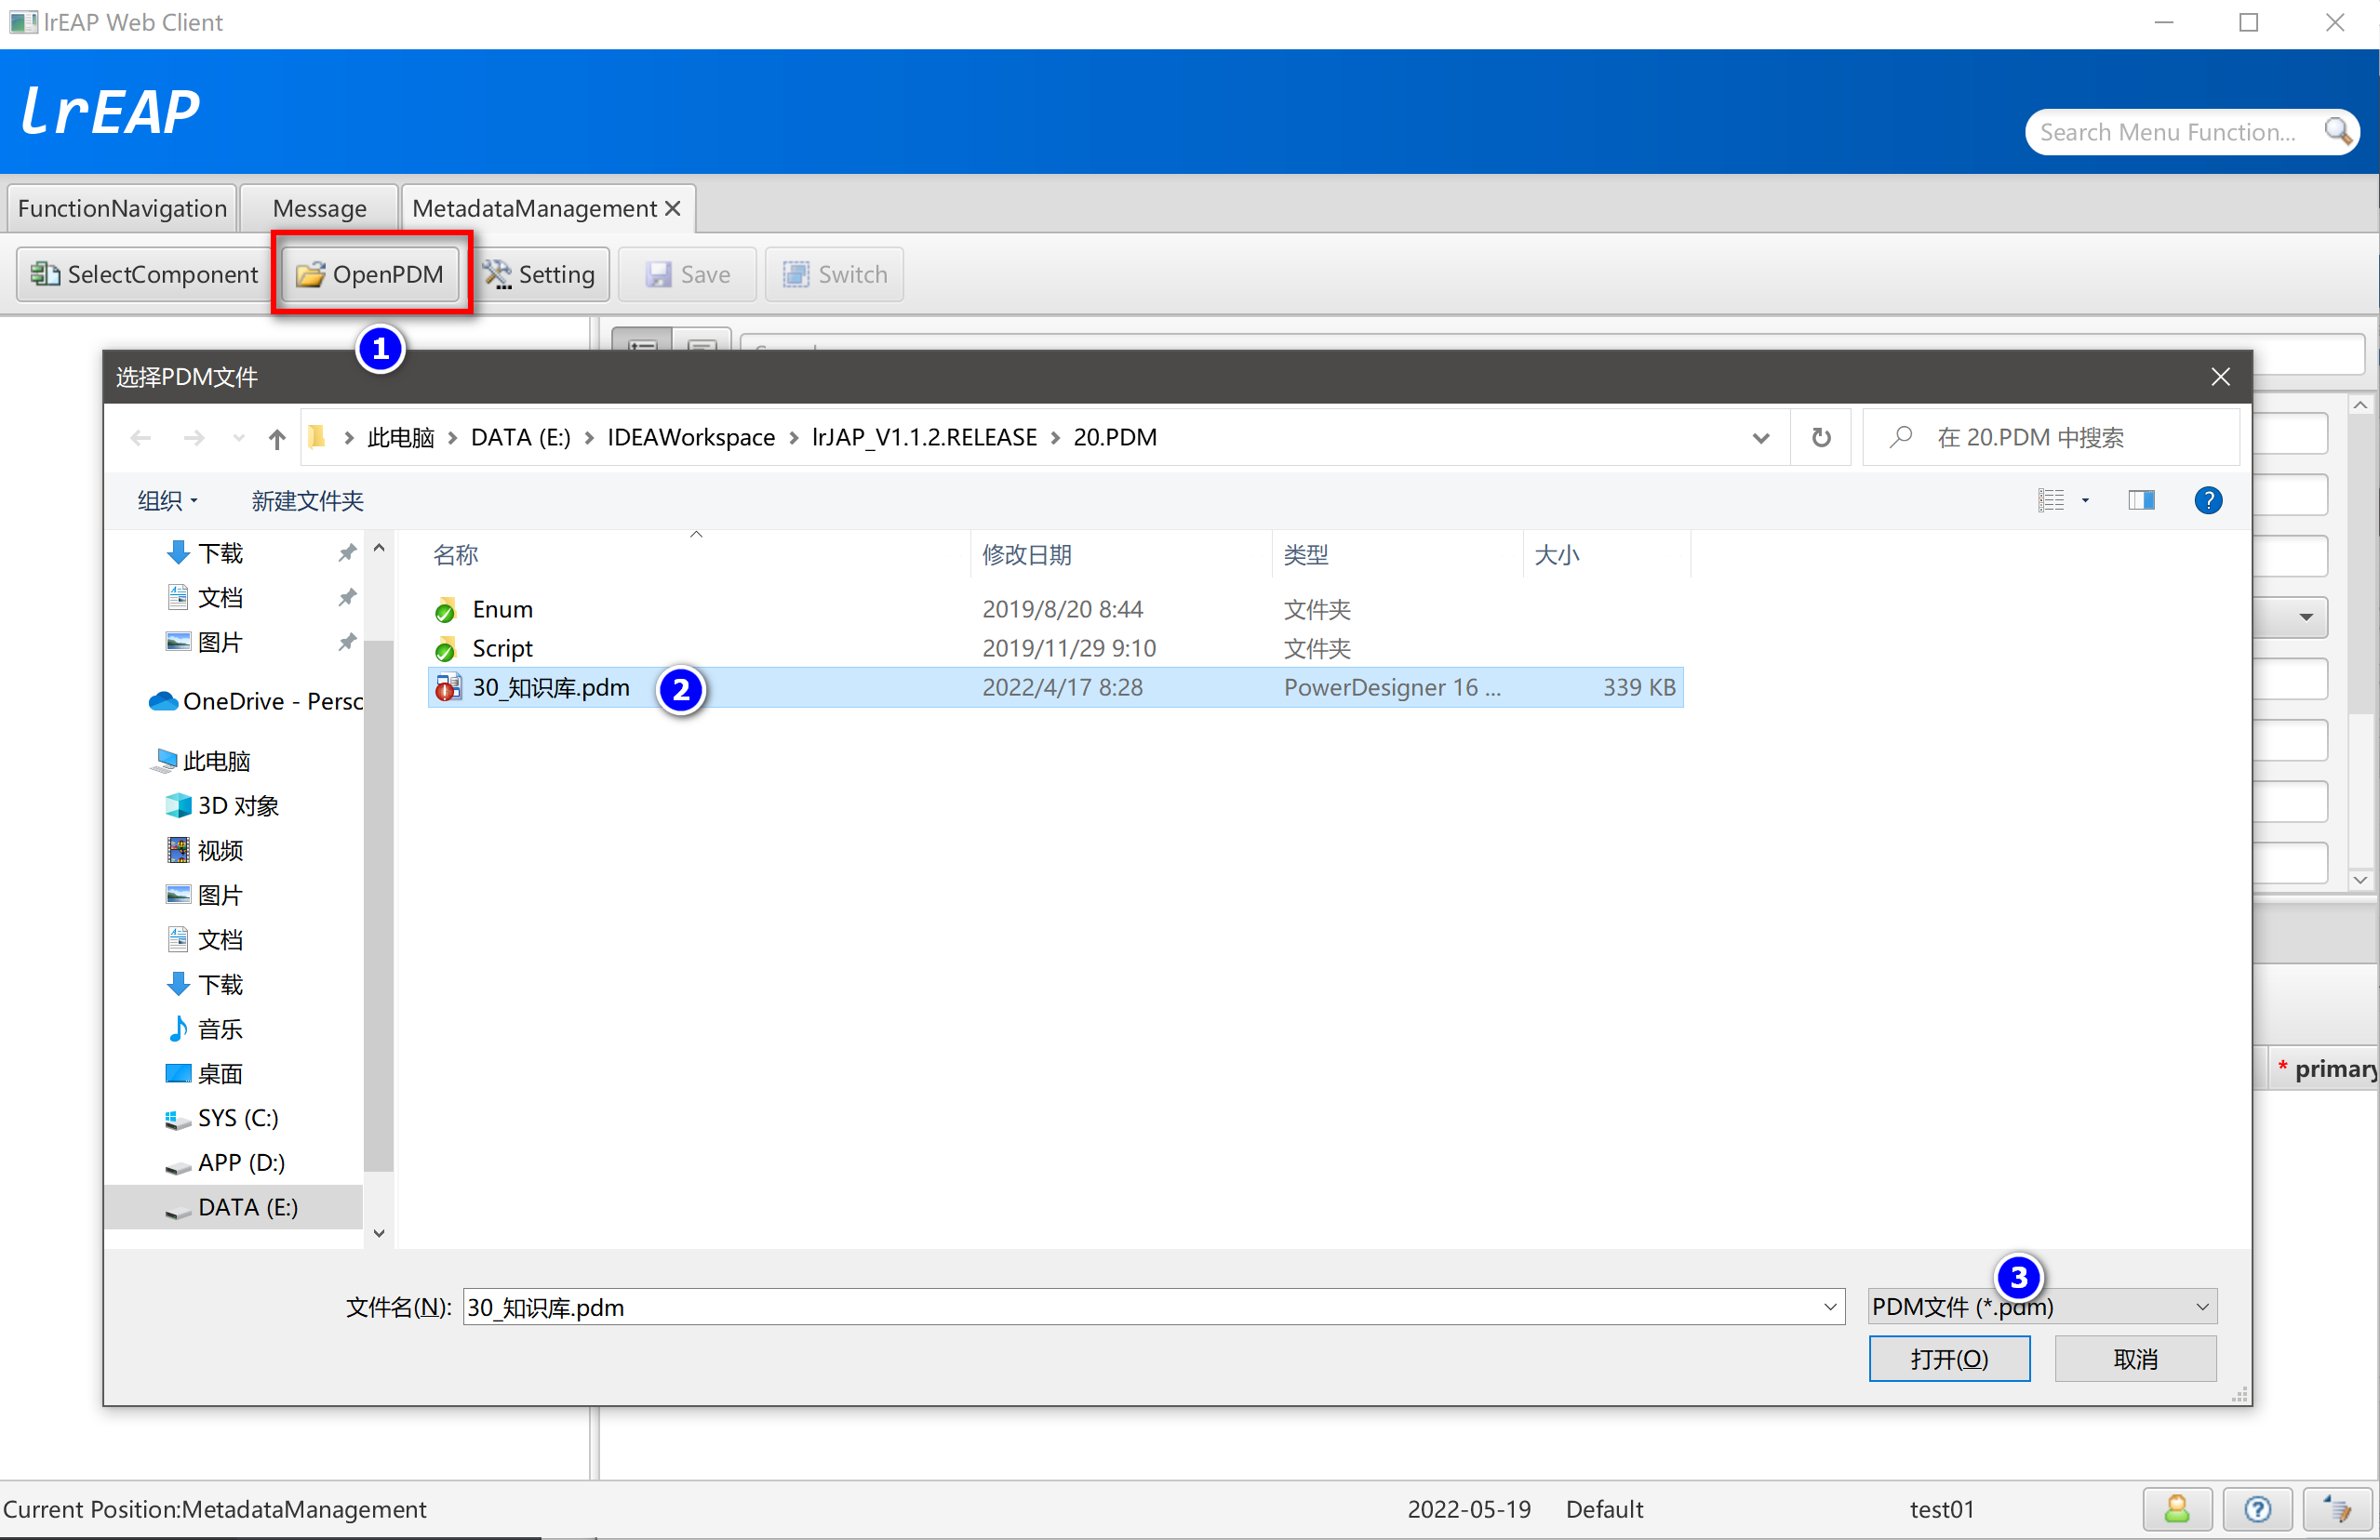Click the sidebar scrollbar down arrow
The image size is (2380, 1540).
click(x=379, y=1233)
